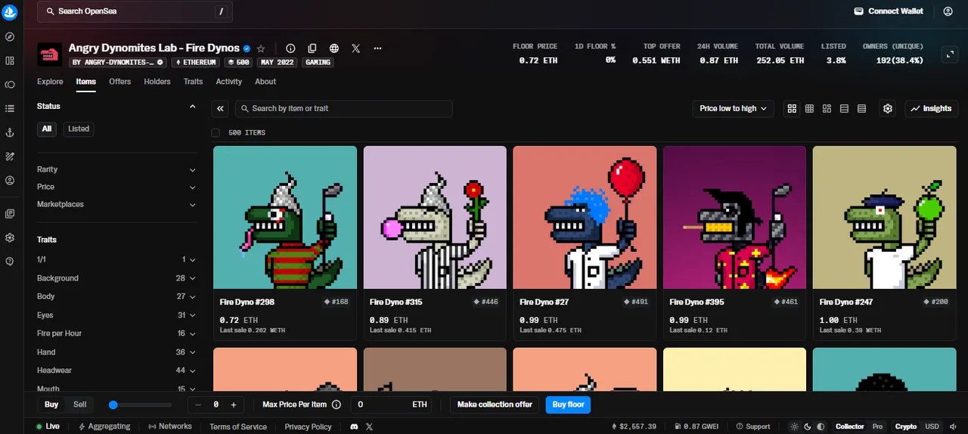Open the X icon in footer
Viewport: 968px width, 434px height.
click(369, 426)
